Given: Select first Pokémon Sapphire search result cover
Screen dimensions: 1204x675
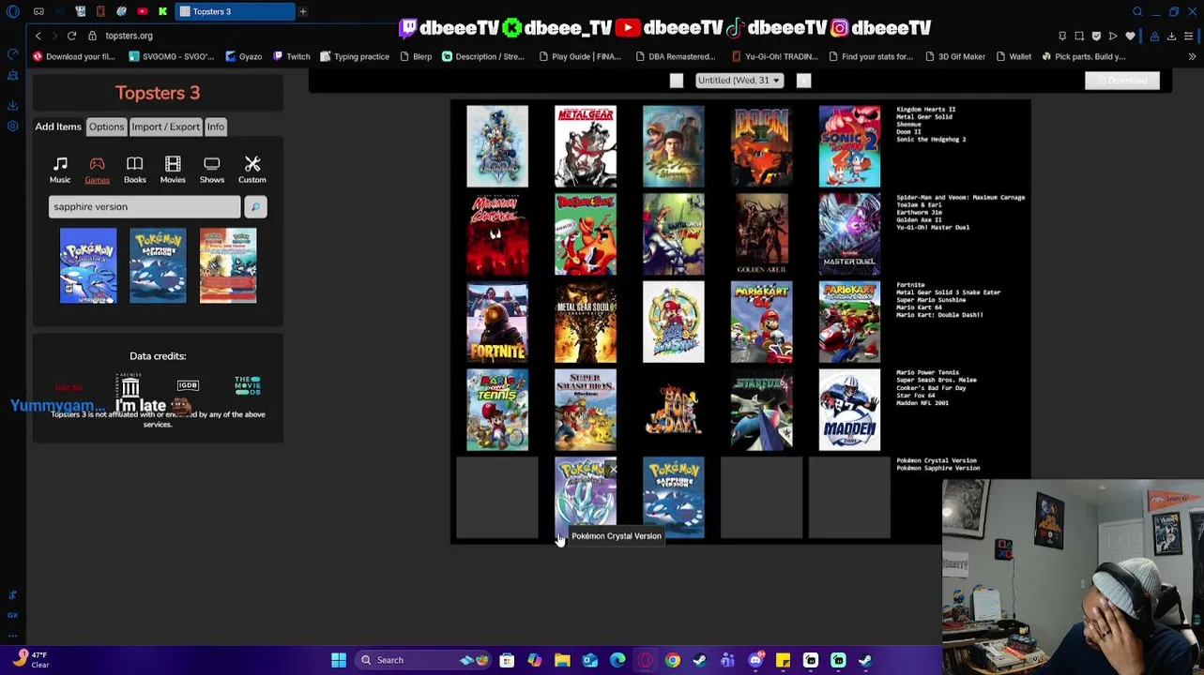Looking at the screenshot, I should click(x=88, y=265).
